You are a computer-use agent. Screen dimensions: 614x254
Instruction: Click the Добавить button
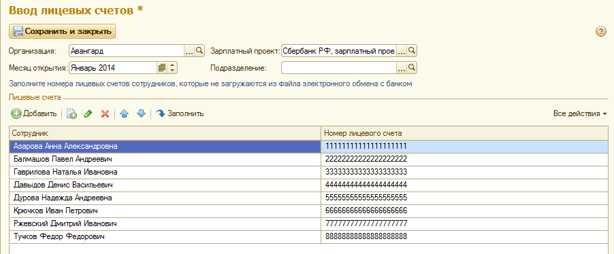coord(34,113)
